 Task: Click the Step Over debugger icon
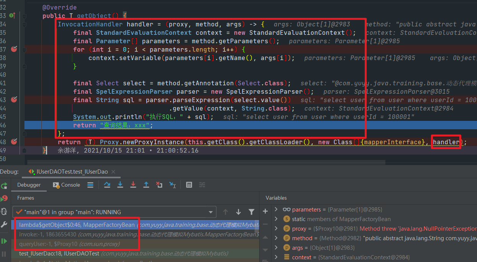click(107, 185)
